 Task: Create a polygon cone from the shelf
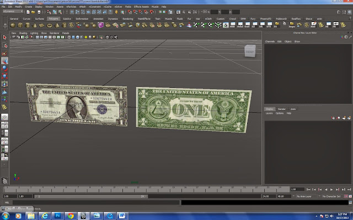35,25
